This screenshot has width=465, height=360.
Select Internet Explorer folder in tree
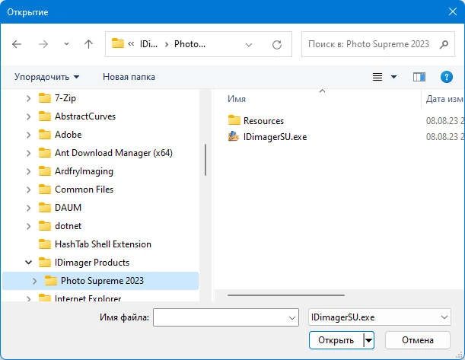click(x=88, y=298)
